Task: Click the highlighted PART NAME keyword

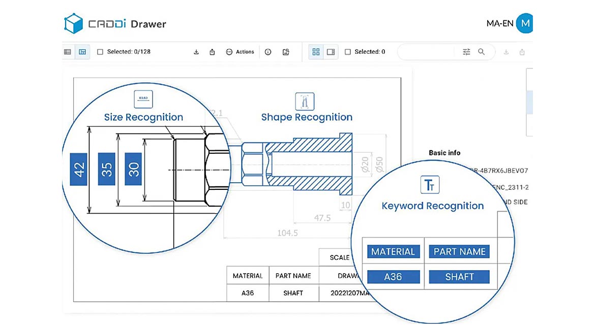Action: point(459,251)
